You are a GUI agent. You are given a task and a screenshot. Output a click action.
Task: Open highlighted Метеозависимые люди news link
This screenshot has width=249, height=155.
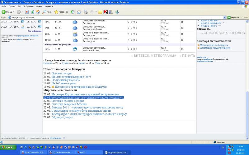88,98
